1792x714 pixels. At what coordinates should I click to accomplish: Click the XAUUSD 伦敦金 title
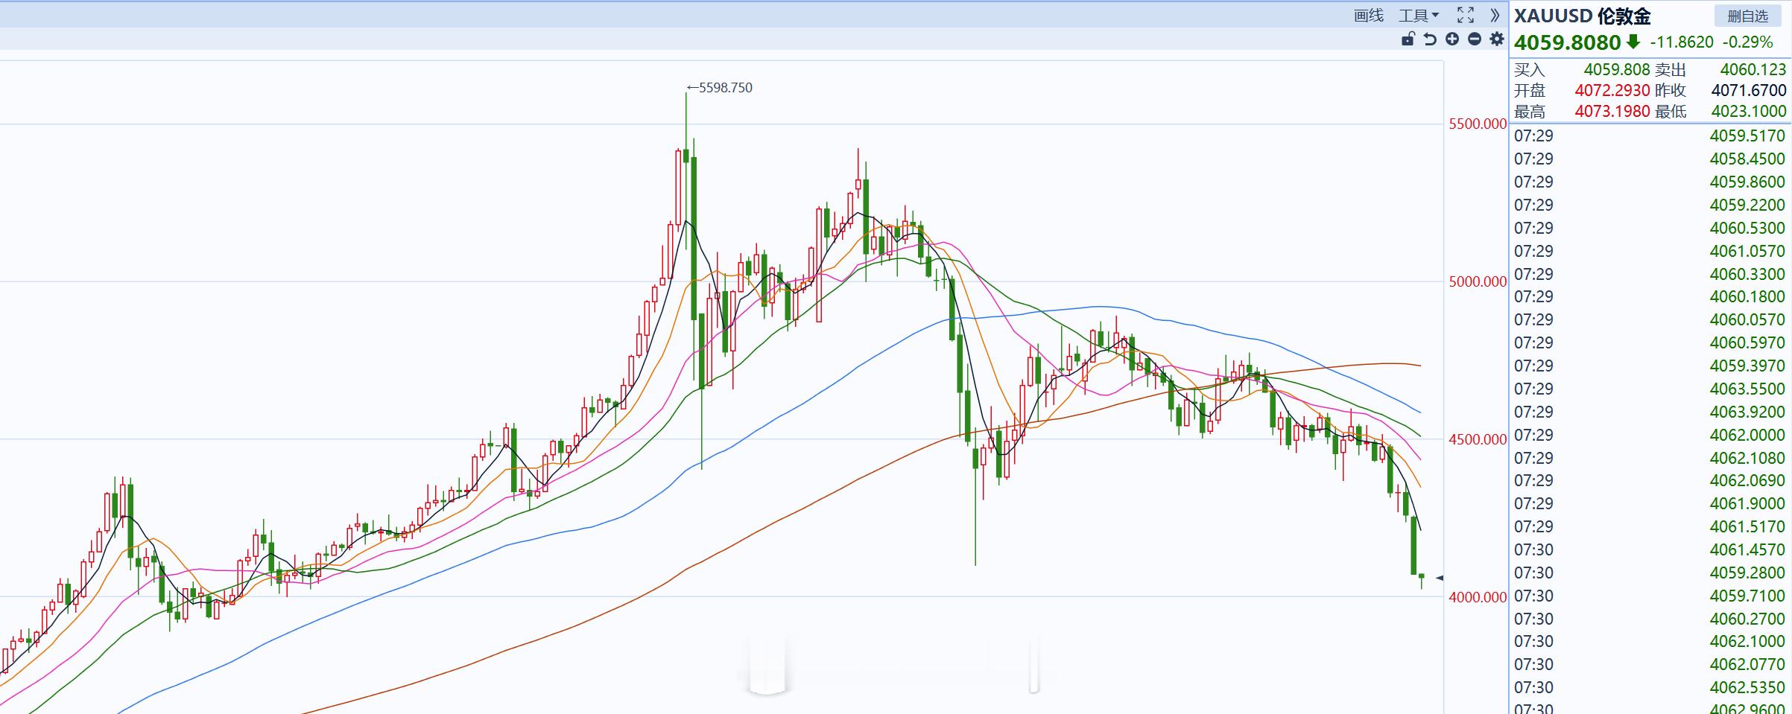coord(1581,16)
